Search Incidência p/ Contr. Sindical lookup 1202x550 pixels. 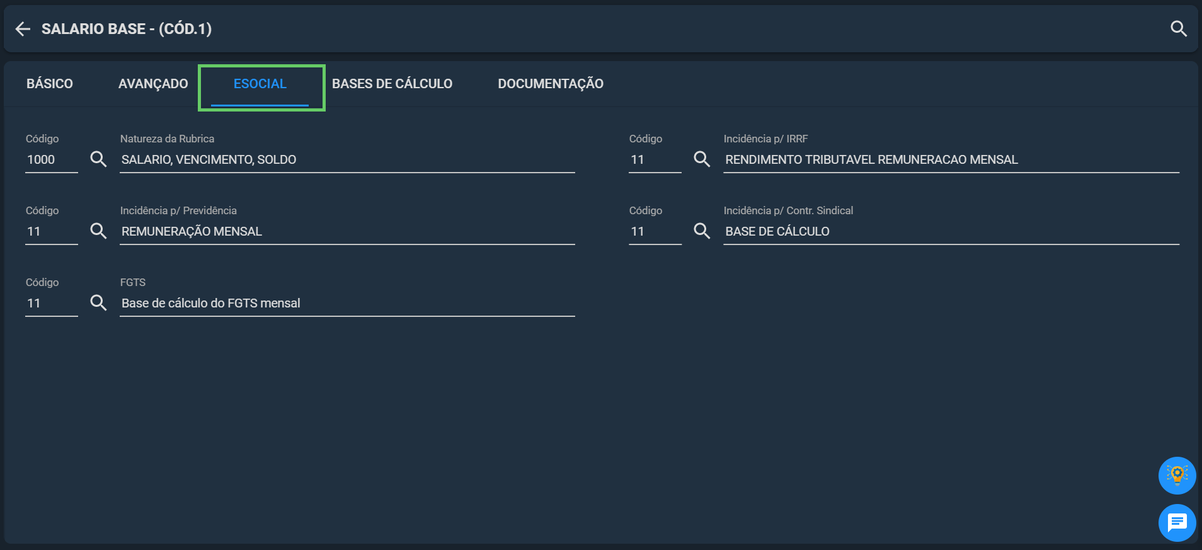point(702,231)
